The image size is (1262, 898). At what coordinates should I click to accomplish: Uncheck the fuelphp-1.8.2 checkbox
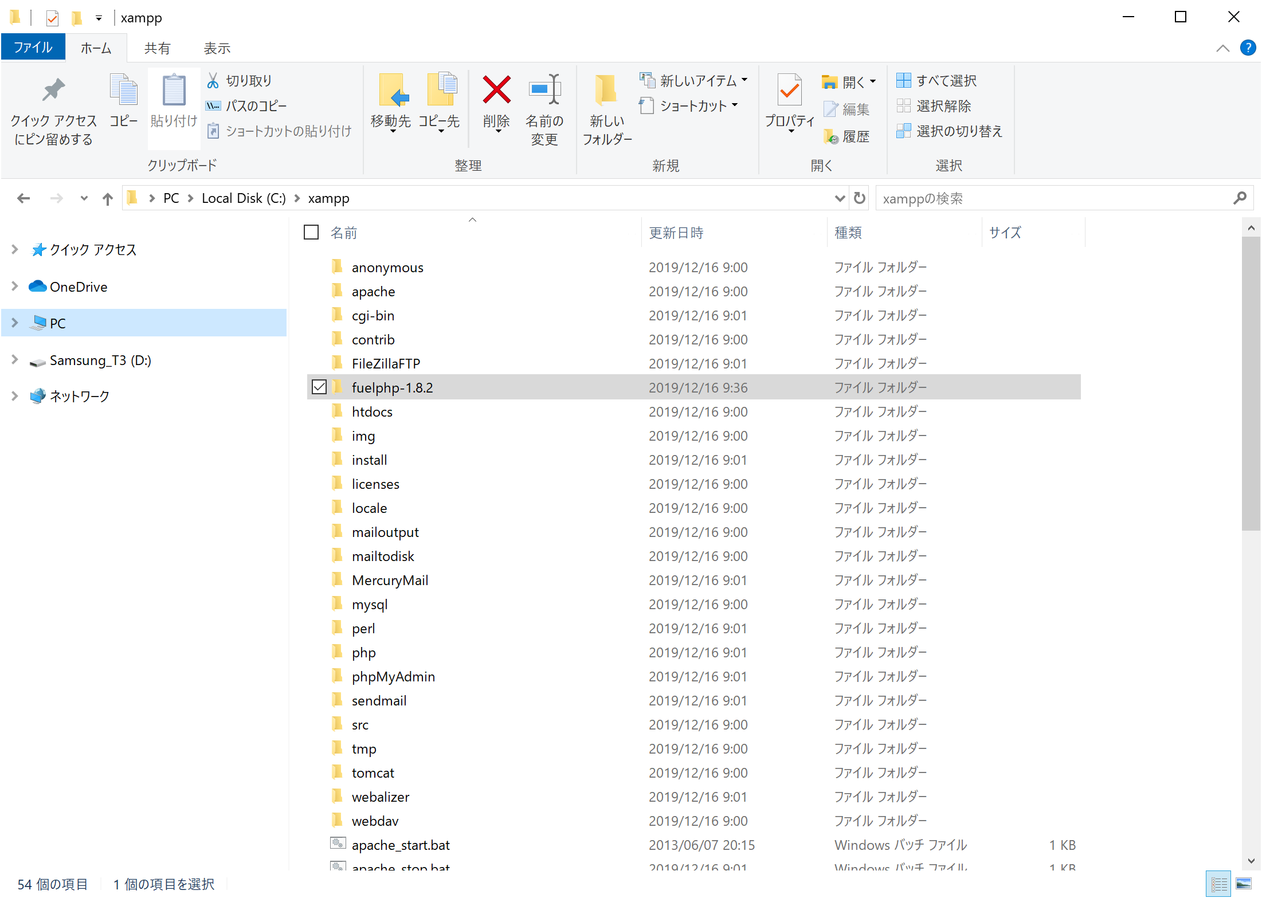[319, 387]
